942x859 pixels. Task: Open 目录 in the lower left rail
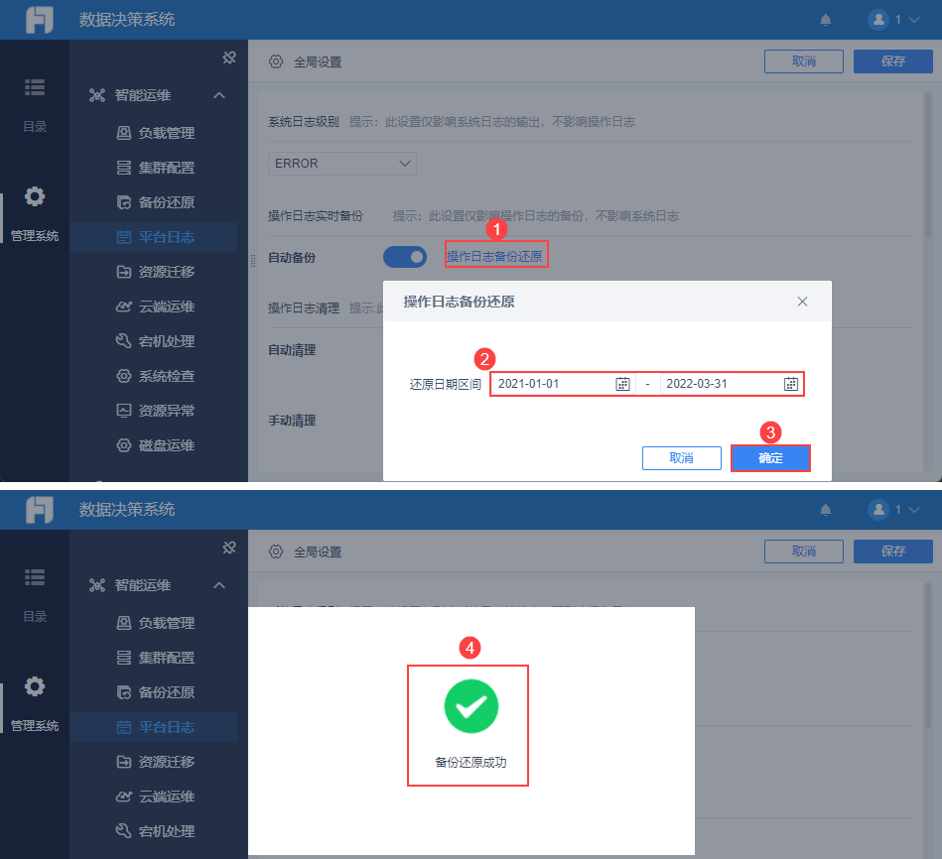coord(35,594)
